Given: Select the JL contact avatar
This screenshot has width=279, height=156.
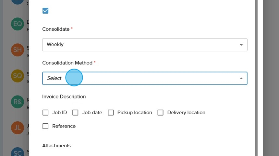Looking at the screenshot, I should pos(18,128).
